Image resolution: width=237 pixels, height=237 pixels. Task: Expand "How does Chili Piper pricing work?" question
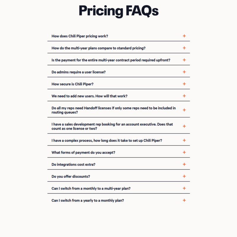[80, 36]
